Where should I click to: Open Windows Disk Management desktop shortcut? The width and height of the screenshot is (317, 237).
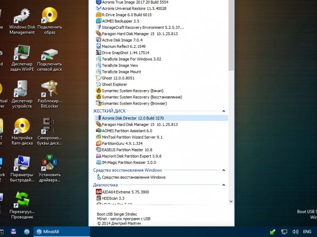[22, 21]
